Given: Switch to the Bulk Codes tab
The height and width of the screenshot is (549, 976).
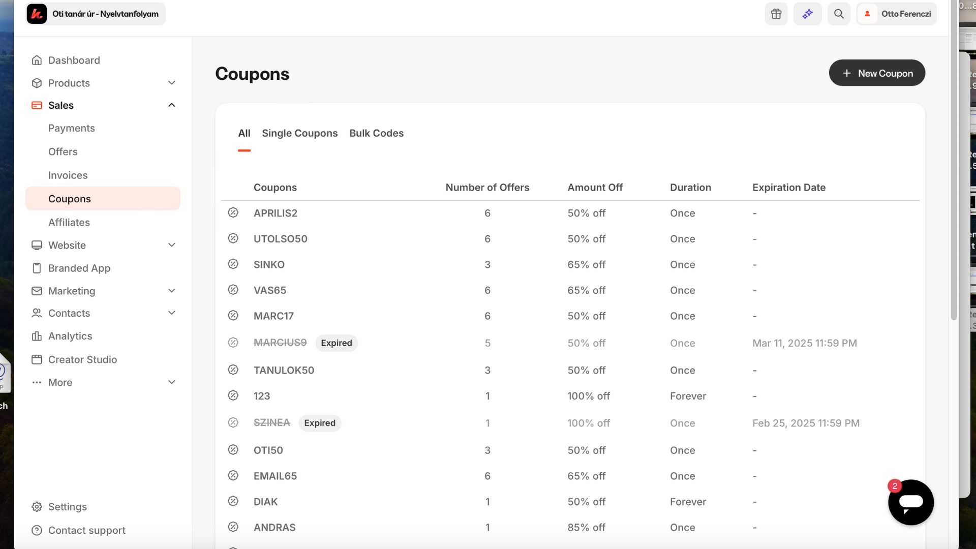Looking at the screenshot, I should tap(376, 133).
